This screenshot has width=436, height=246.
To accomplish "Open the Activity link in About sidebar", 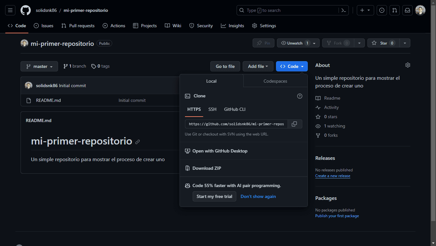I will 327,107.
